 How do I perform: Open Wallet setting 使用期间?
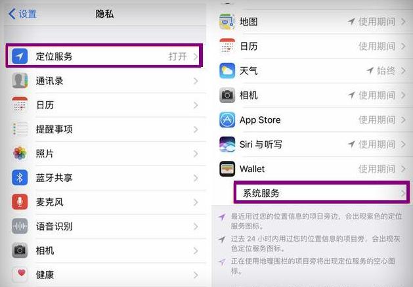click(377, 169)
